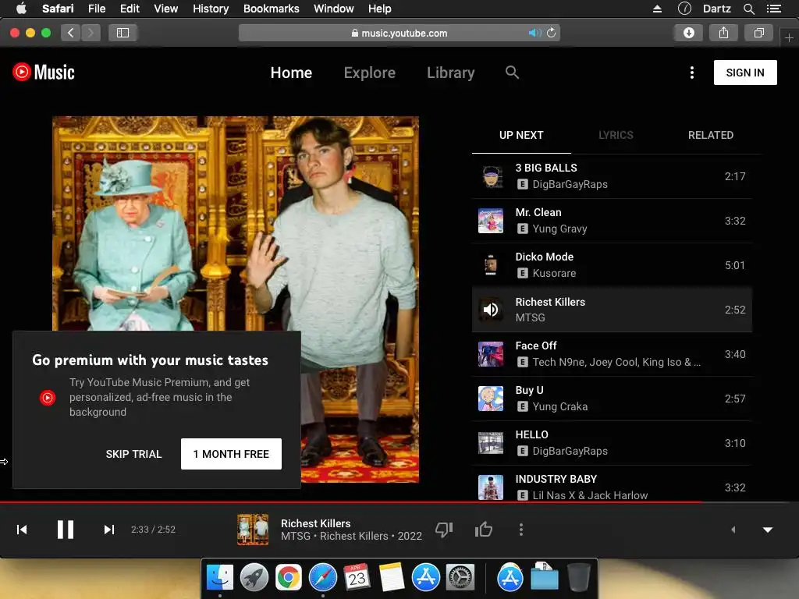Image resolution: width=799 pixels, height=599 pixels.
Task: Switch to the Explore tab
Action: [369, 73]
